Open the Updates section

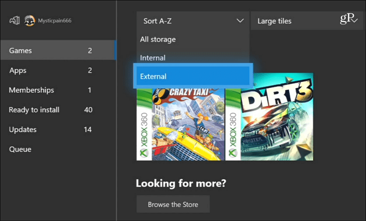58,129
